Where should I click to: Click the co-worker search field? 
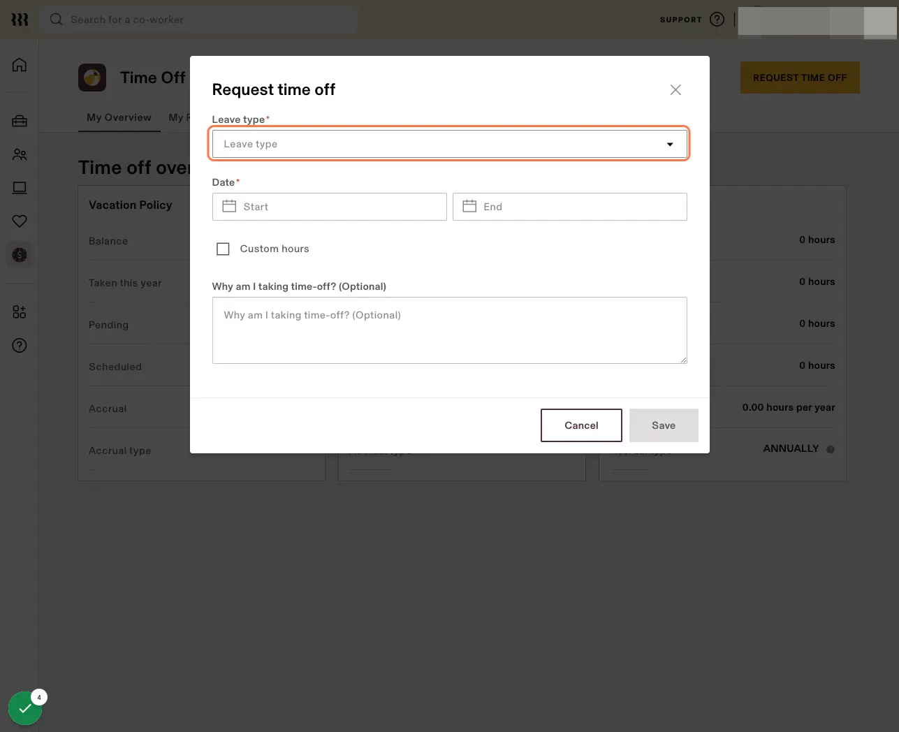click(x=199, y=20)
